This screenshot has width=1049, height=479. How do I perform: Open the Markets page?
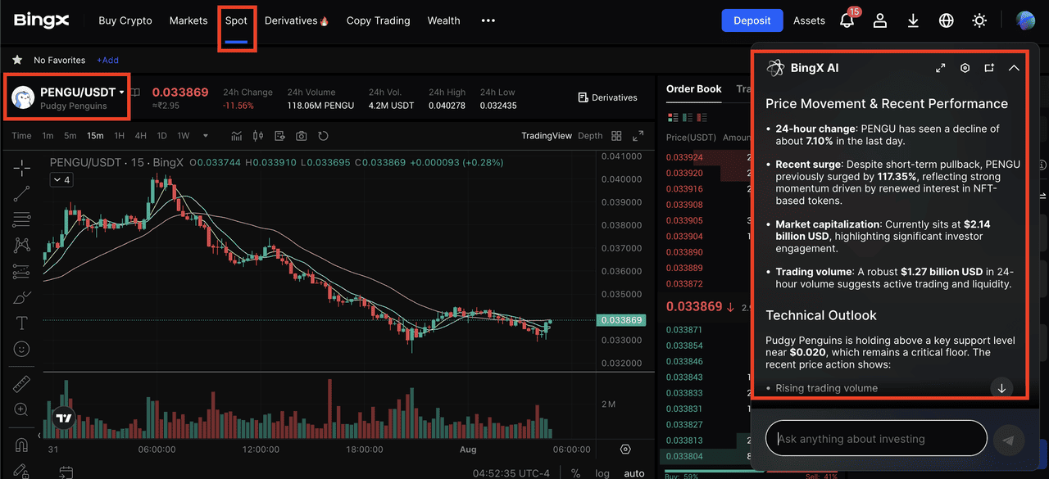tap(188, 20)
